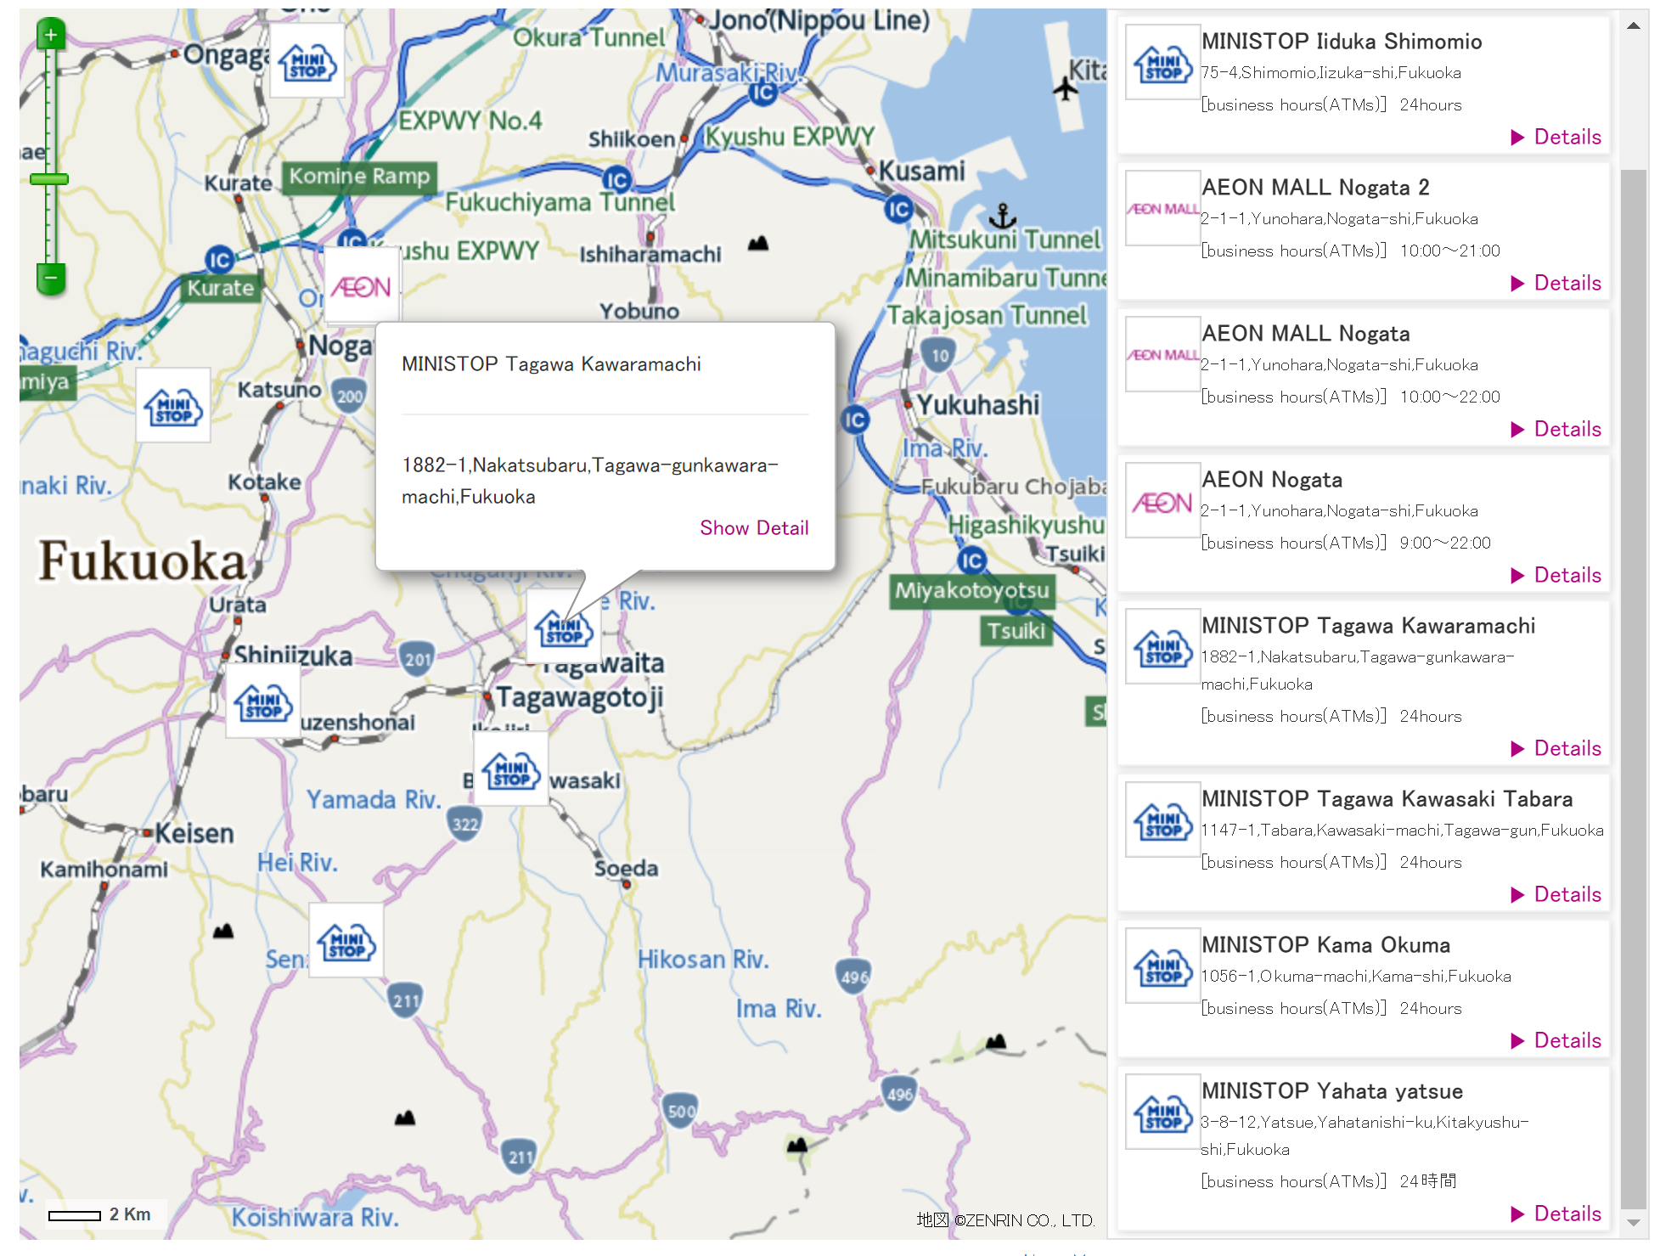The height and width of the screenshot is (1256, 1660).
Task: Click the Tsuiki green map label
Action: [1016, 631]
